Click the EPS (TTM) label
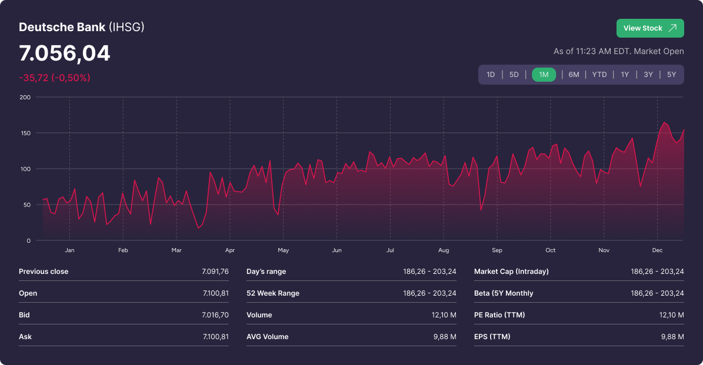Screen dimensions: 703x365 [492, 337]
